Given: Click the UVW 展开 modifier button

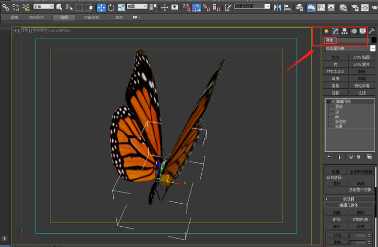Looking at the screenshot, I should coord(362,65).
